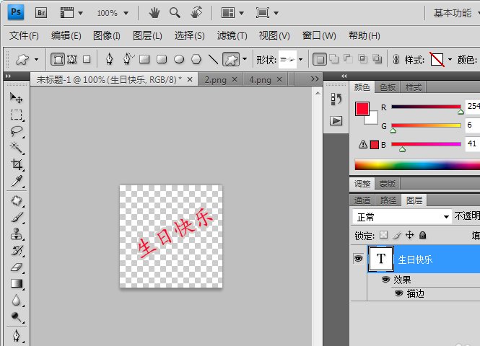Click the red foreground color swatch
Screen dimensions: 480x346
pos(362,109)
